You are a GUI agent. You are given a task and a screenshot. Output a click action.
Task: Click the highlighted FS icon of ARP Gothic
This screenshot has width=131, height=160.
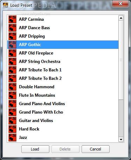coord(12,45)
